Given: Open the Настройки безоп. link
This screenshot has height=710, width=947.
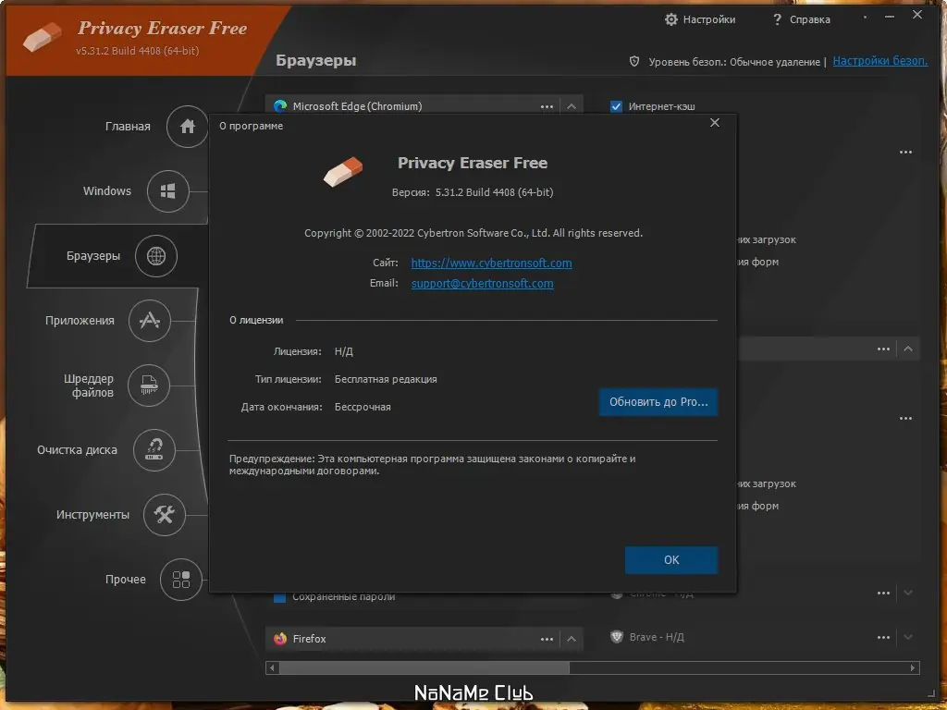Looking at the screenshot, I should point(880,61).
